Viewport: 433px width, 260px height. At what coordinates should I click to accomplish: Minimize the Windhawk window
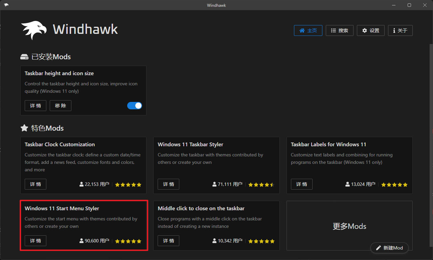click(394, 5)
